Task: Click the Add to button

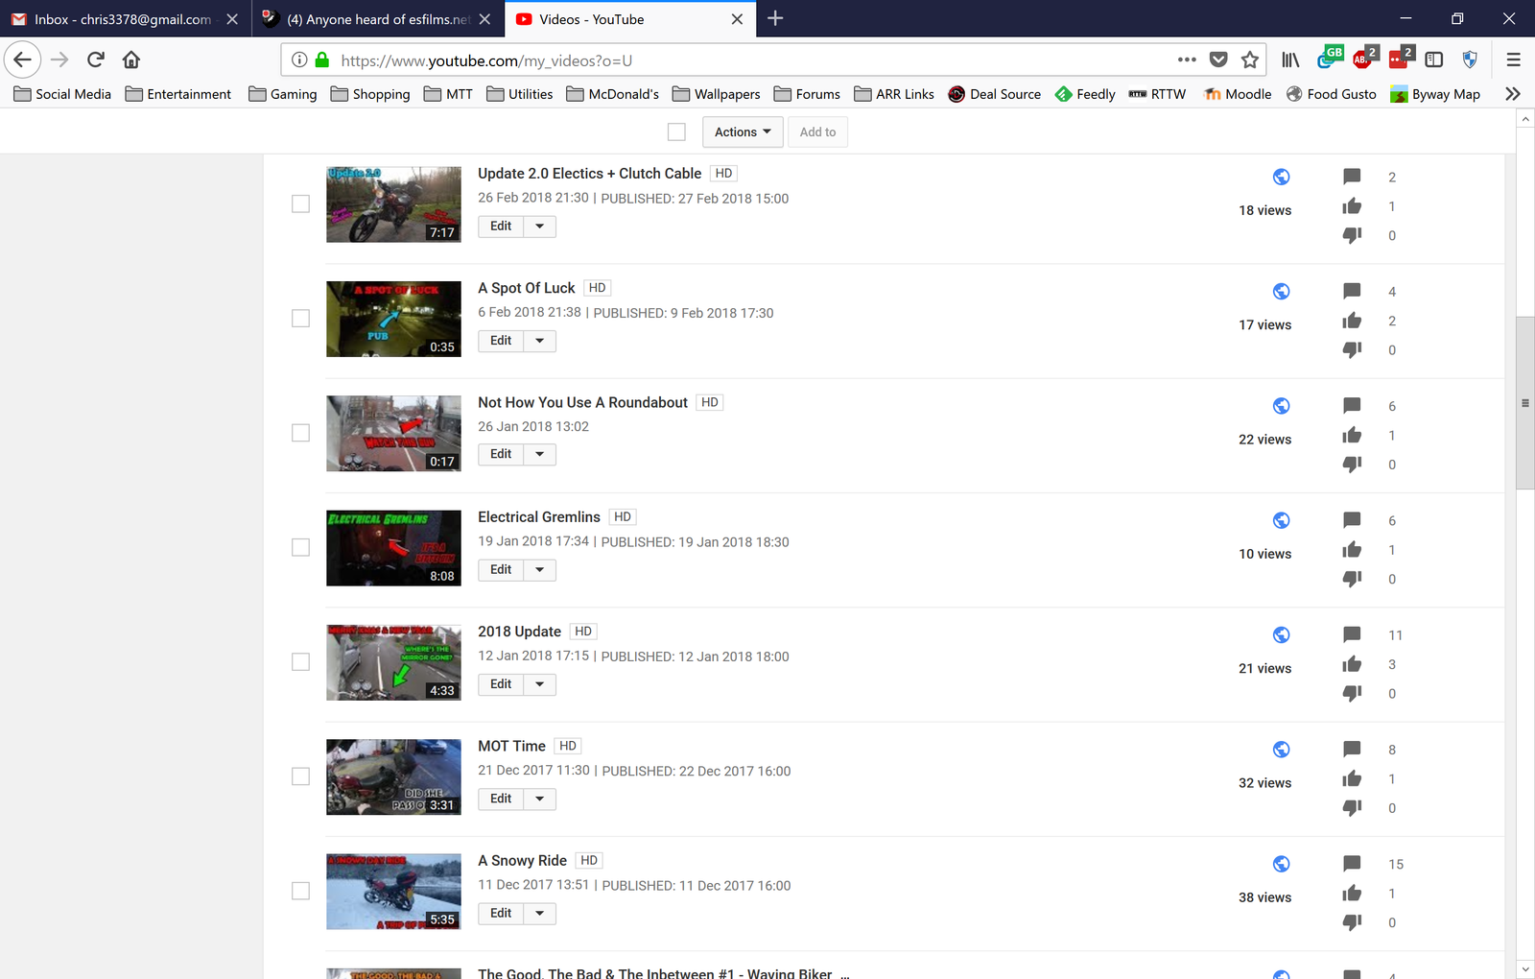Action: [x=817, y=131]
